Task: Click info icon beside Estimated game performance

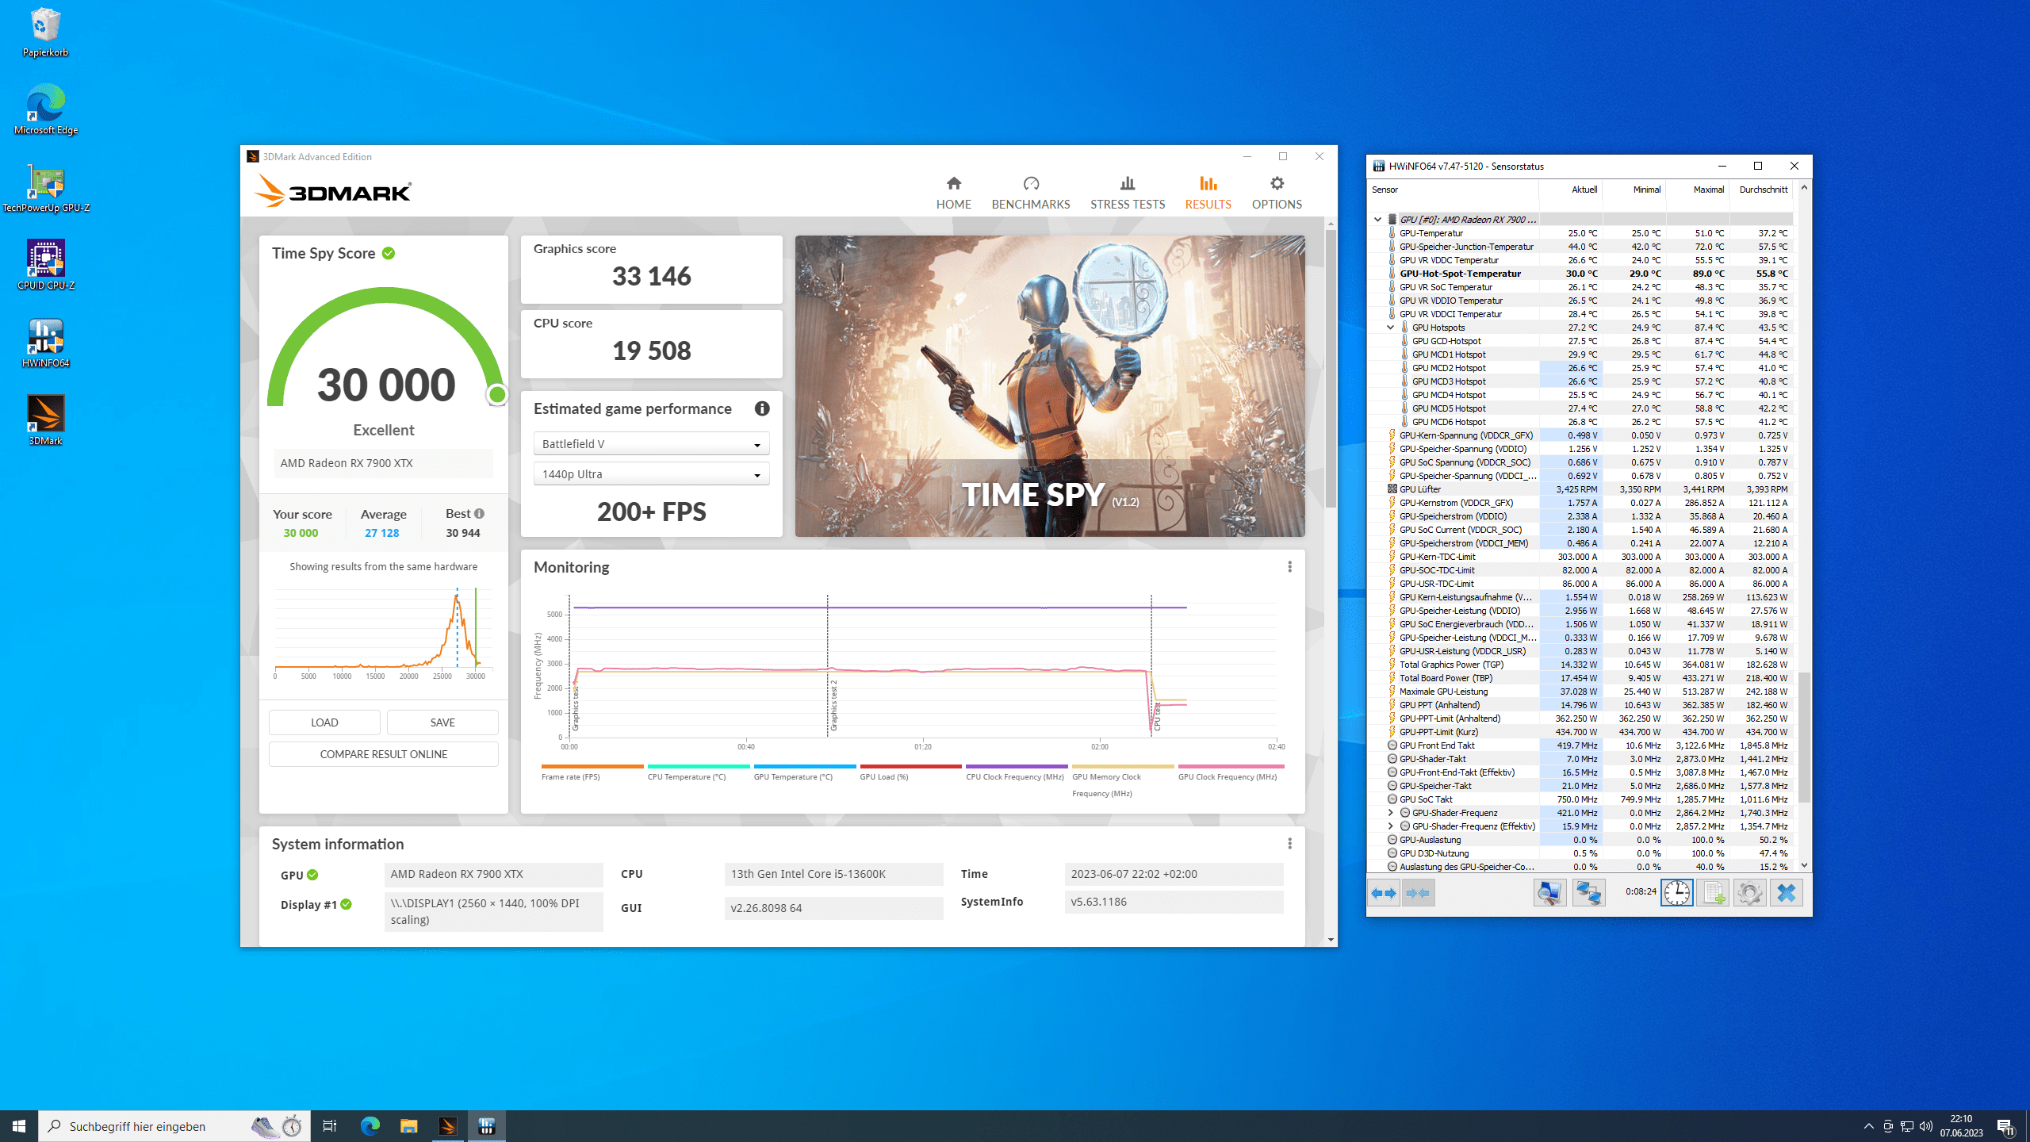Action: pos(762,408)
